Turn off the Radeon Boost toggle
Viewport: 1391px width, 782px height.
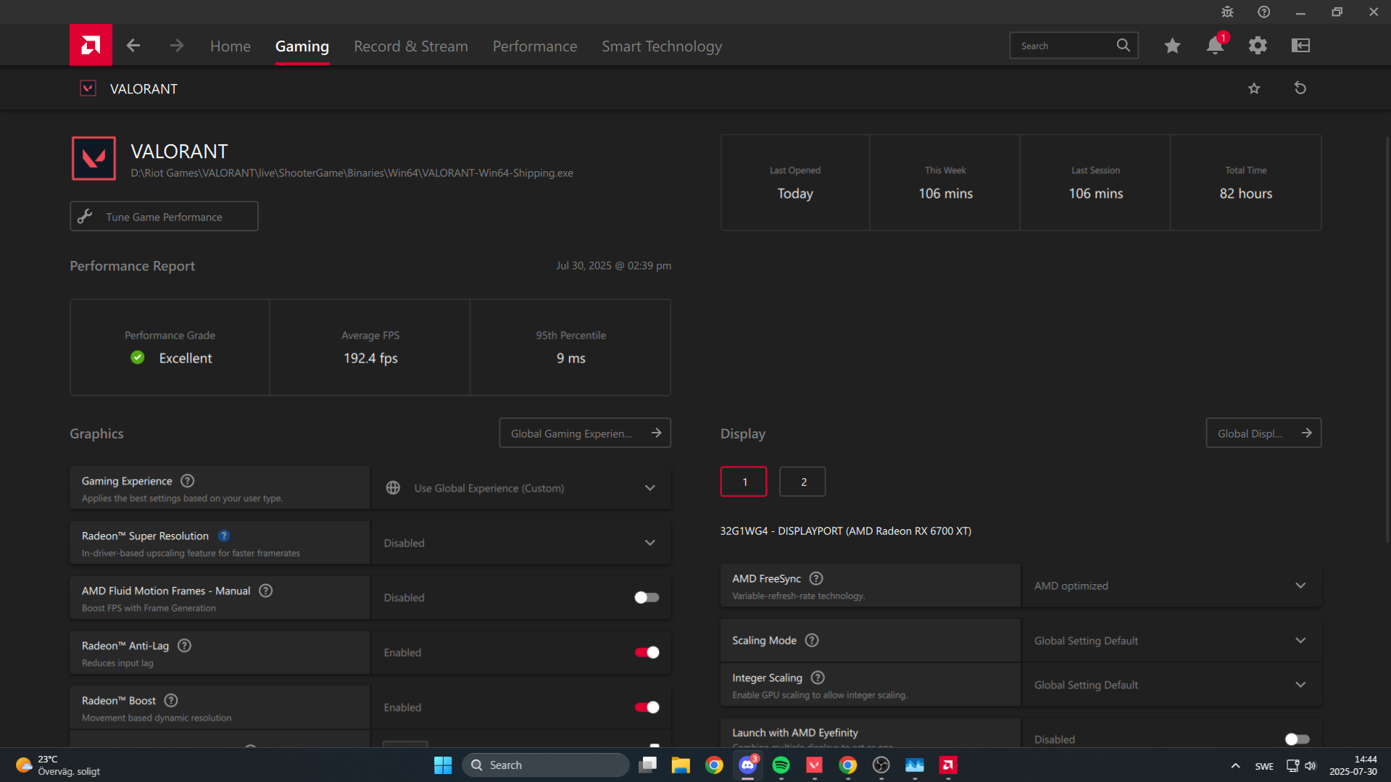pyautogui.click(x=646, y=707)
